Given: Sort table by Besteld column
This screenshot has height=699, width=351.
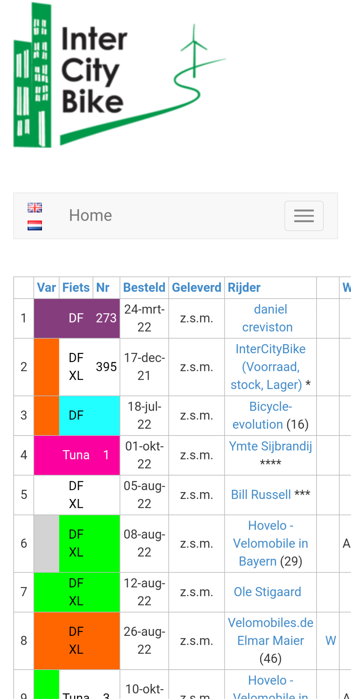Looking at the screenshot, I should click(144, 287).
